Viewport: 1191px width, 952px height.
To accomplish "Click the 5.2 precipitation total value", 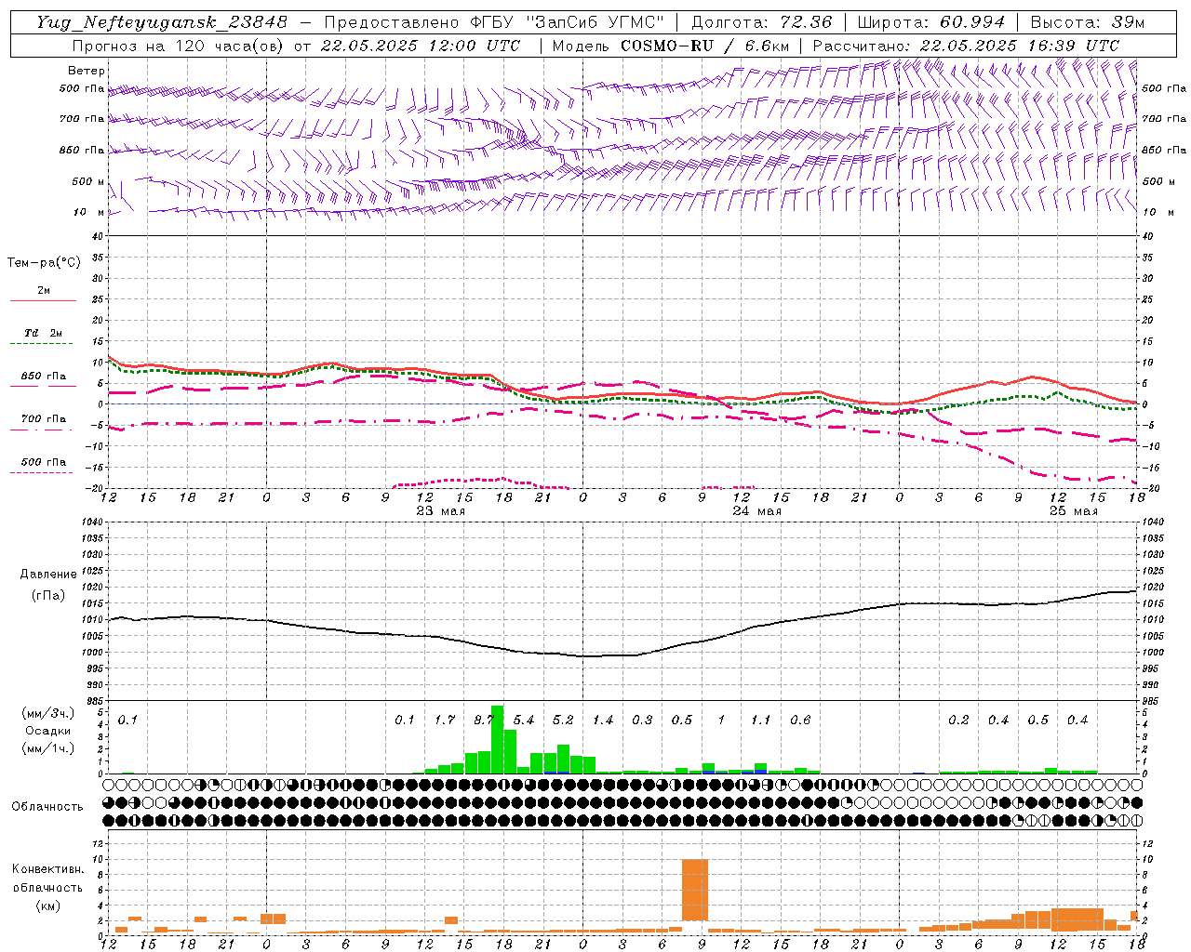I will tap(564, 721).
